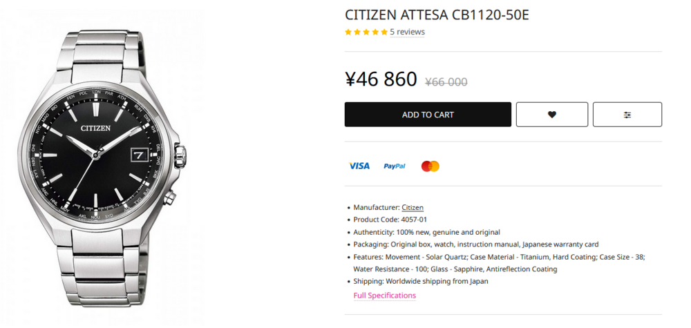Click the CITIZEN ATTESA CB1120-50E product title
This screenshot has width=691, height=328.
[x=437, y=15]
